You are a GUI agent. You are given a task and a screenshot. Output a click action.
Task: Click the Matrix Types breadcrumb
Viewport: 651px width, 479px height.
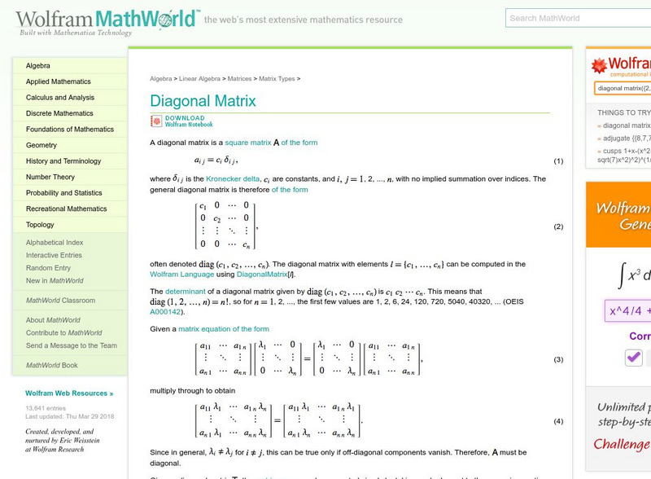[x=278, y=78]
